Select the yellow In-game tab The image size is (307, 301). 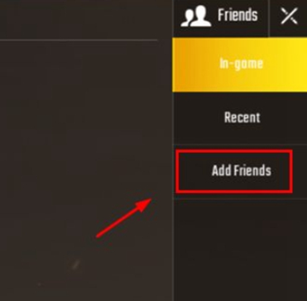pyautogui.click(x=239, y=65)
